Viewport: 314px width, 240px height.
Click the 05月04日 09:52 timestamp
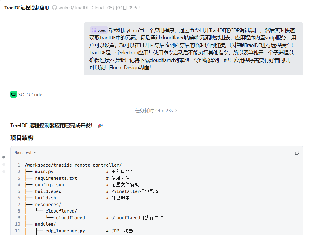124,8
